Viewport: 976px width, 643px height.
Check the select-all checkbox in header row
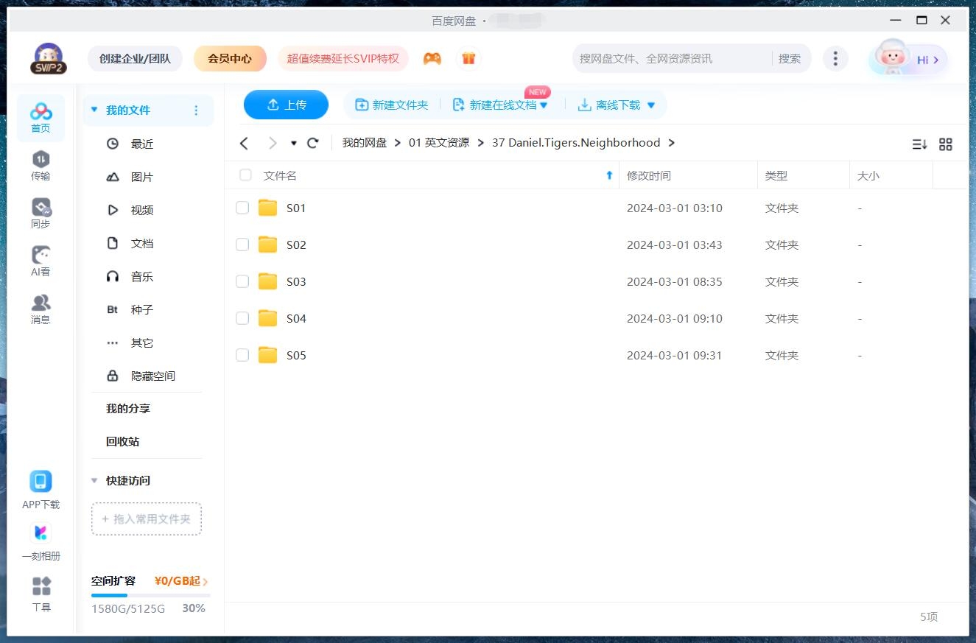(x=245, y=175)
